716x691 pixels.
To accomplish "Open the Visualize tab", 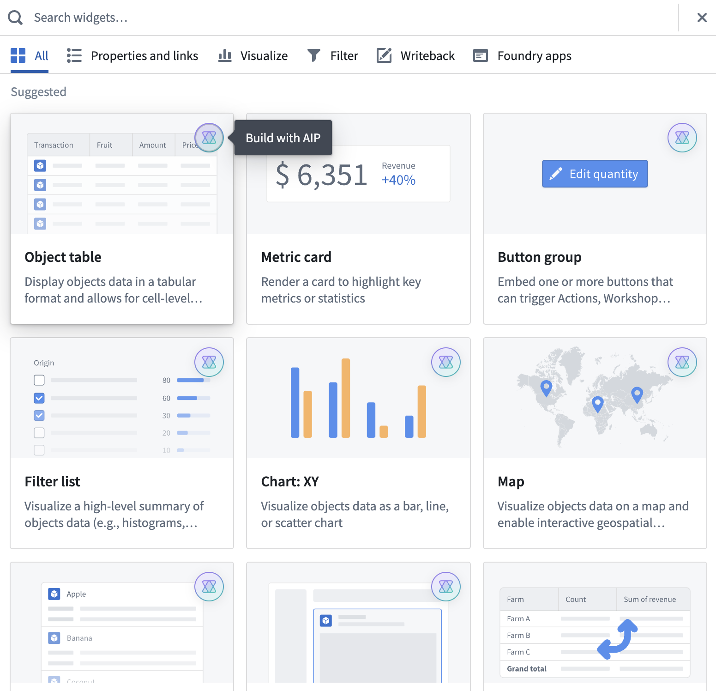I will pyautogui.click(x=253, y=55).
